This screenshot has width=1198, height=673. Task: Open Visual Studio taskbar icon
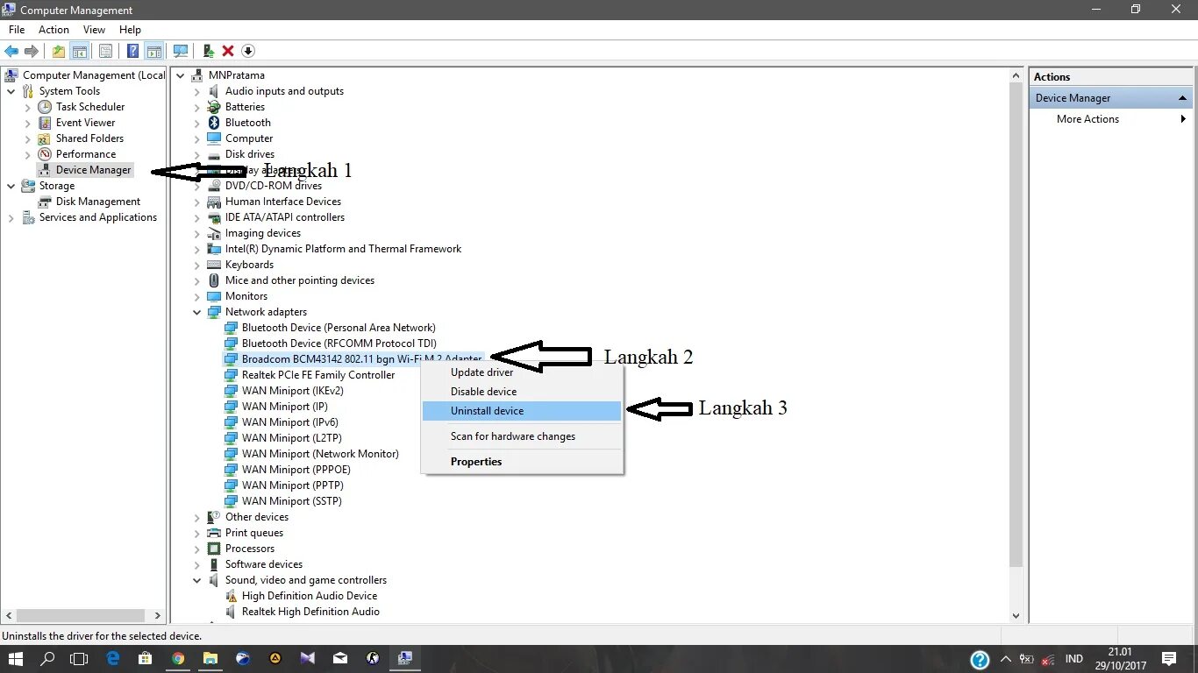pyautogui.click(x=308, y=658)
